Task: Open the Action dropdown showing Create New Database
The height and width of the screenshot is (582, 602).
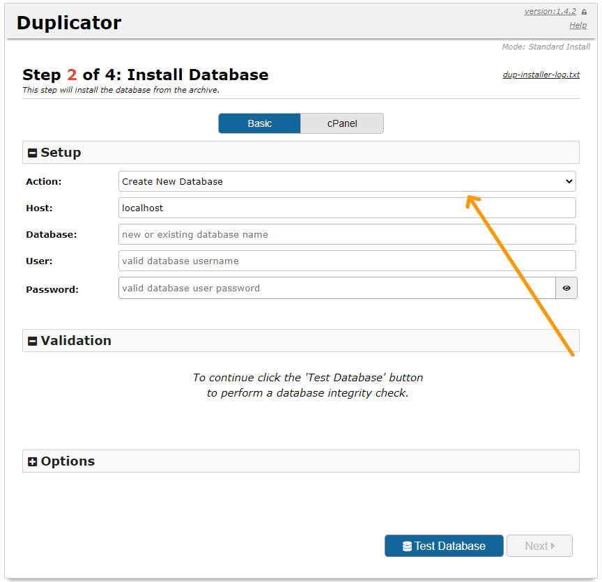Action: 347,181
